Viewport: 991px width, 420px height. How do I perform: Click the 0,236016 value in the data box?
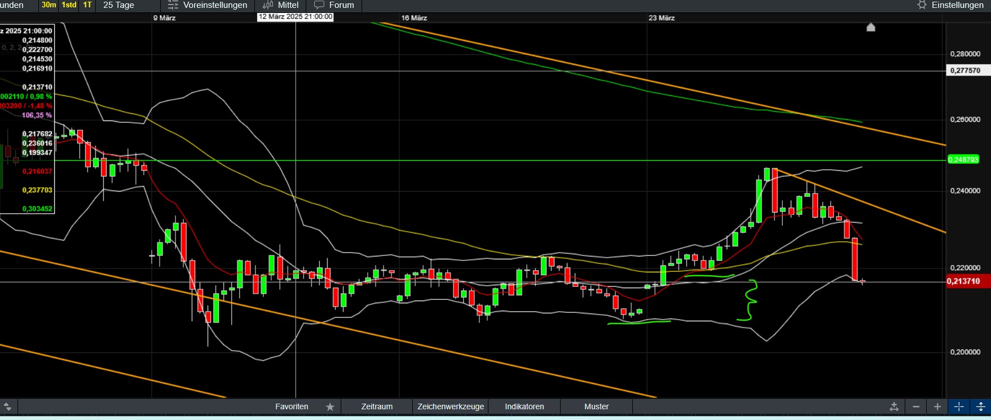[x=37, y=144]
